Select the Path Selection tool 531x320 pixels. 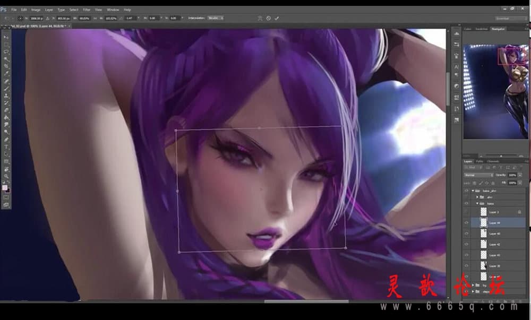[x=6, y=154]
